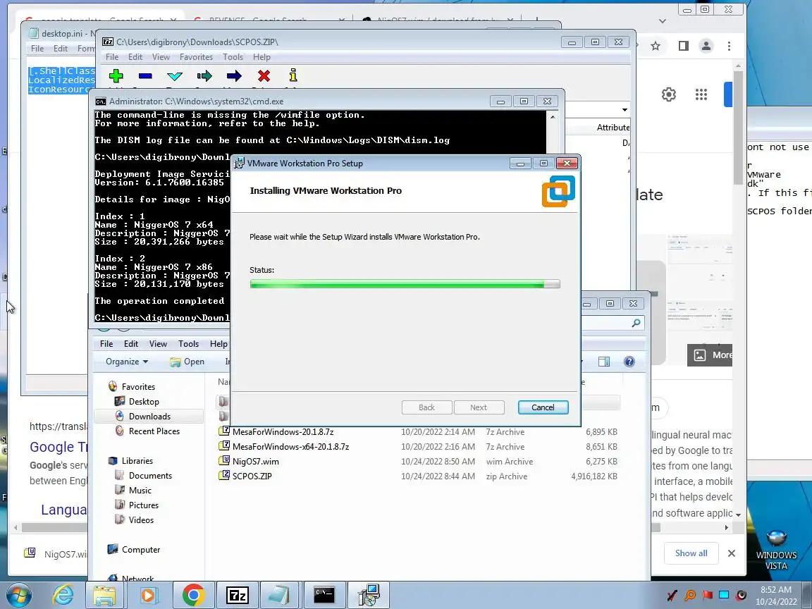Click red flag Action Center tray icon
The image size is (812, 609).
click(x=708, y=595)
